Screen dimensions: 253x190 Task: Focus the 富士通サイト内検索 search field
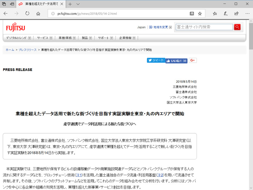click(204, 27)
